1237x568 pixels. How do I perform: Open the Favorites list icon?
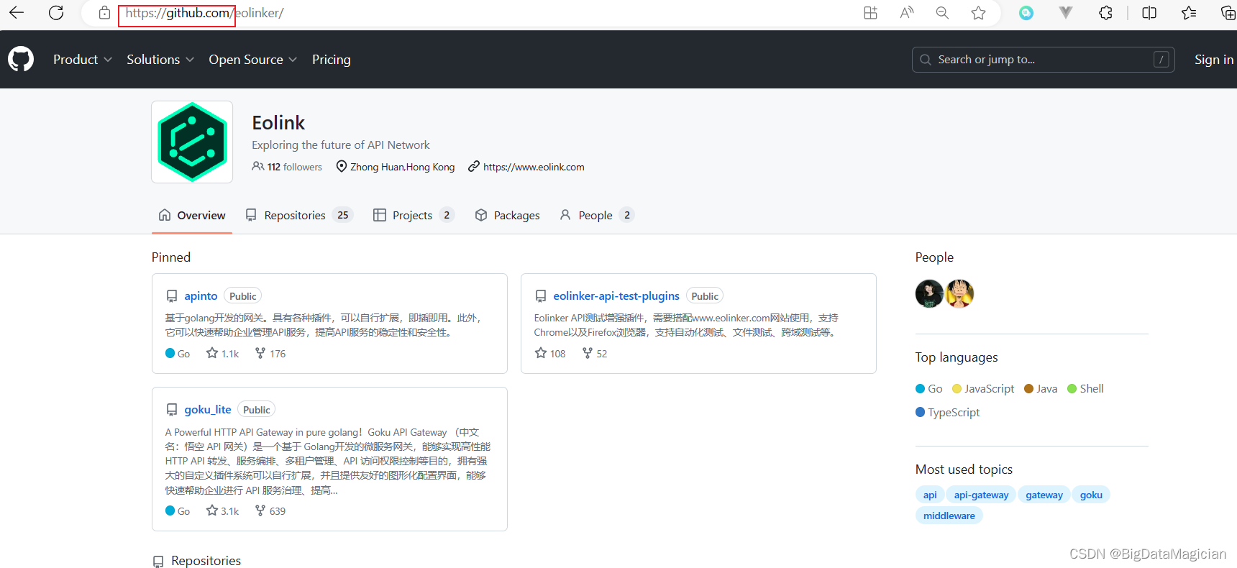tap(1189, 13)
